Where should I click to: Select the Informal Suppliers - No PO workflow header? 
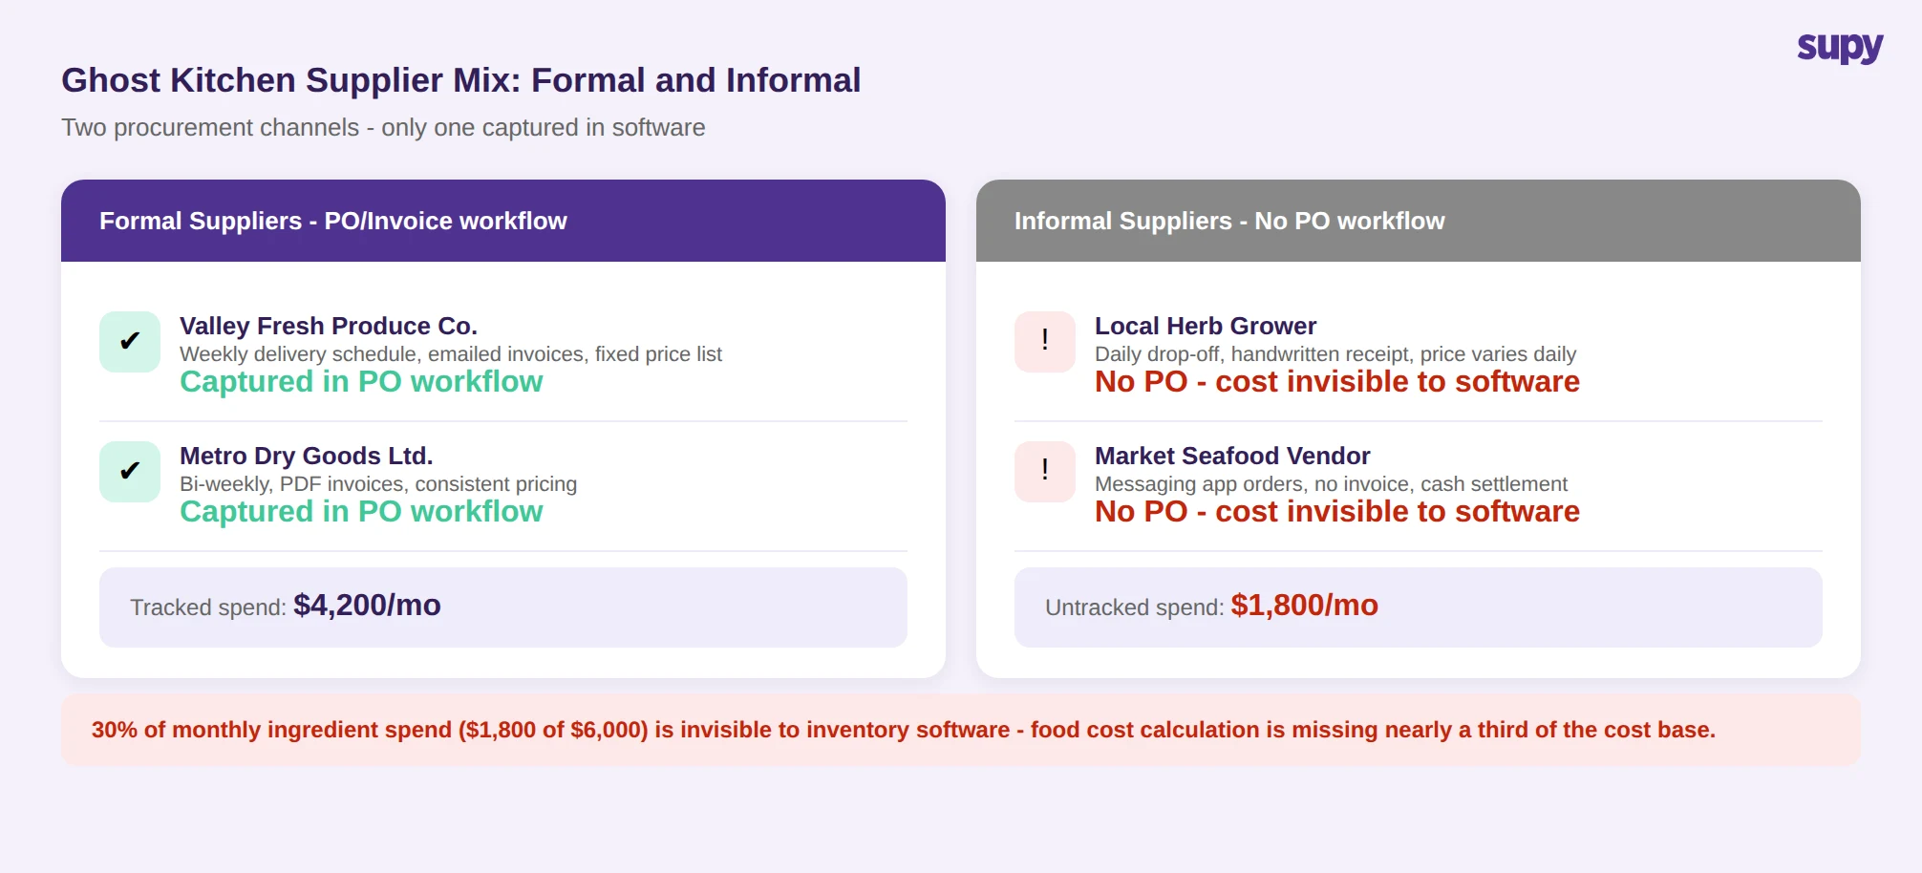point(1419,221)
